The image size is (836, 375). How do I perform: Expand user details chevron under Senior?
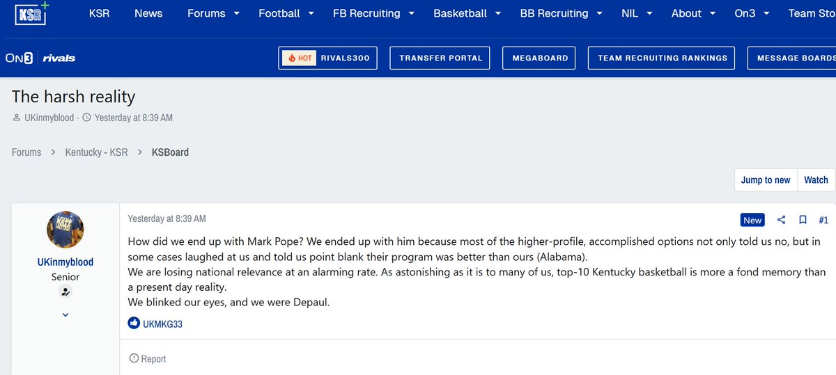pos(65,314)
